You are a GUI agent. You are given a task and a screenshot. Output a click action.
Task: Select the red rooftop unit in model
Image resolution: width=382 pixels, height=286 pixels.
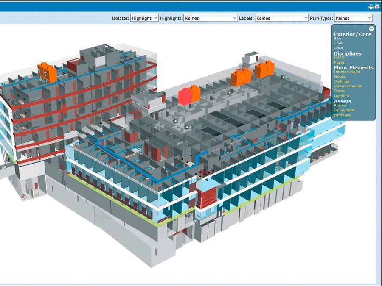(185, 96)
